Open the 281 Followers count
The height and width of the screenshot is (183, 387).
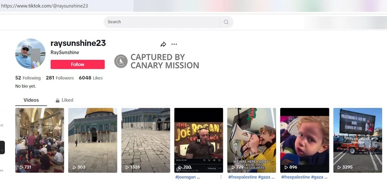(60, 78)
